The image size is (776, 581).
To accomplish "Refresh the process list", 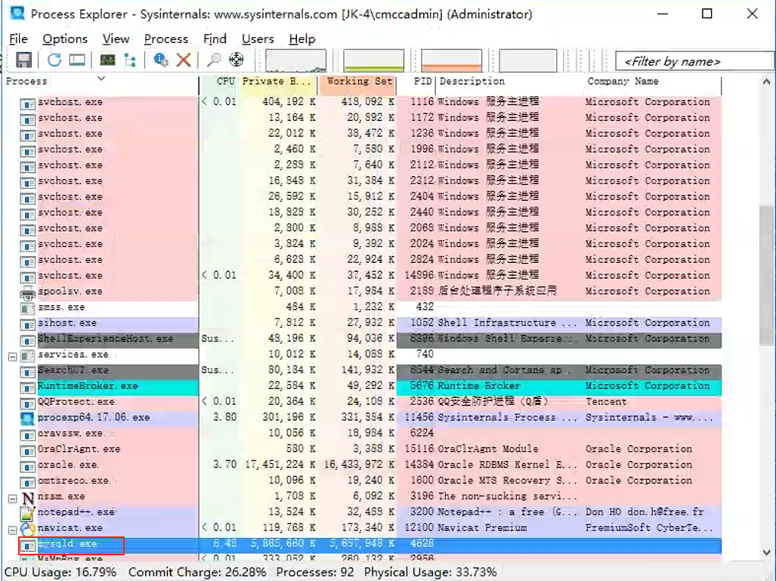I will (x=53, y=59).
